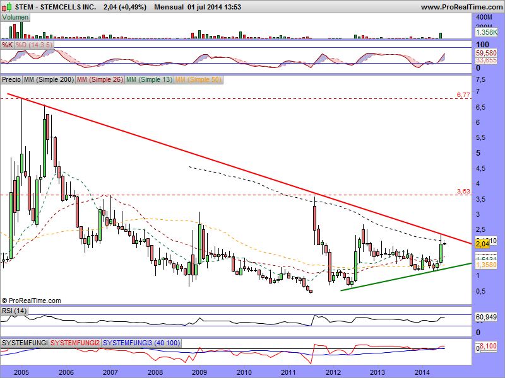505x378 pixels.
Task: Click the 5,5 price axis label
Action: tap(480, 138)
